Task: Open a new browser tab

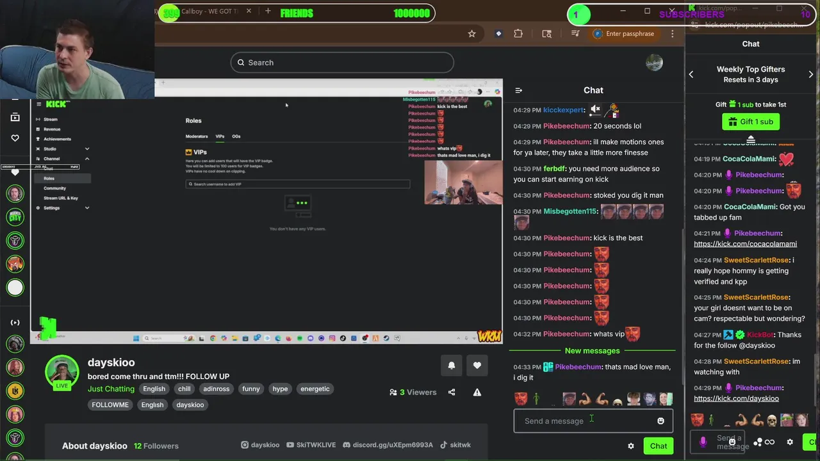Action: [268, 12]
